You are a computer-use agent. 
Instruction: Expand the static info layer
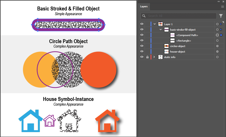point(154,57)
